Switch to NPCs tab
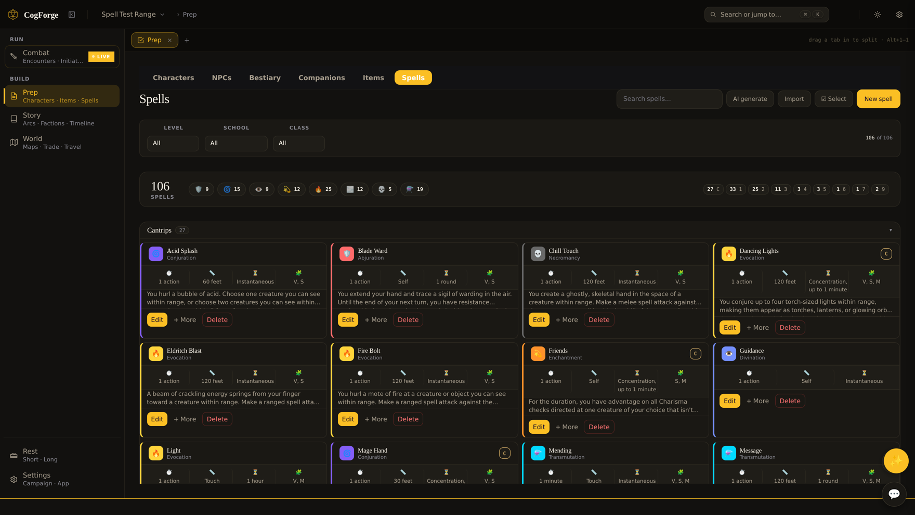 coord(221,78)
